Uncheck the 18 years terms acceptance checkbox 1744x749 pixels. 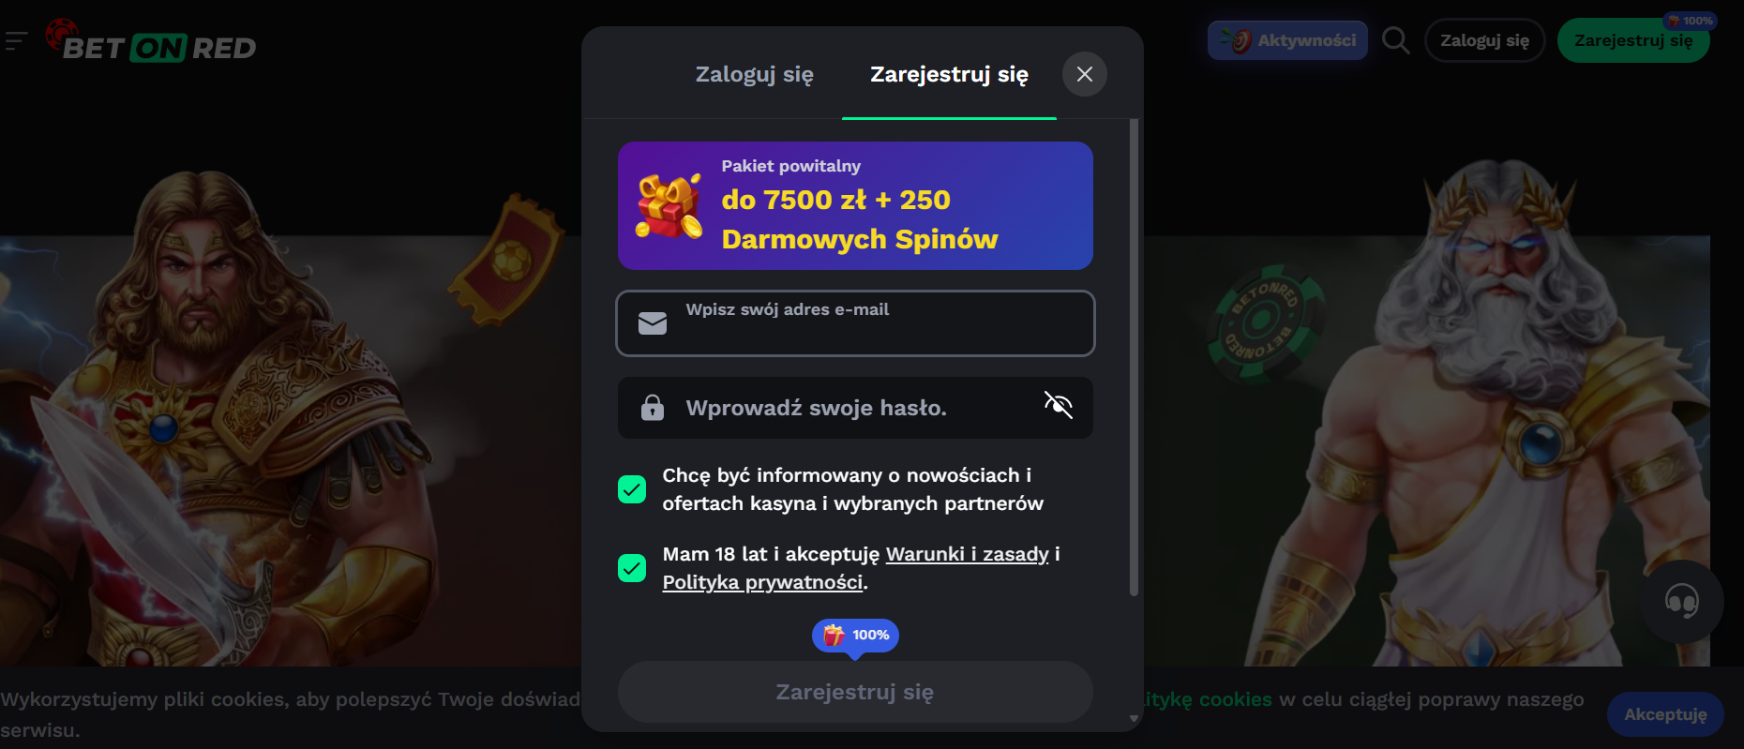coord(632,568)
